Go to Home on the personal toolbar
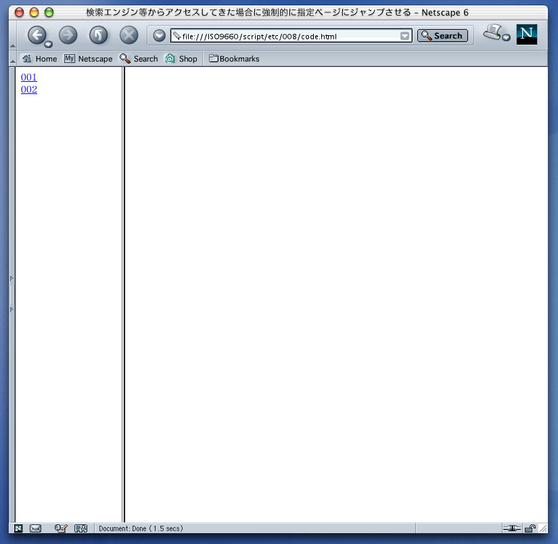Viewport: 558px width, 544px height. point(39,59)
